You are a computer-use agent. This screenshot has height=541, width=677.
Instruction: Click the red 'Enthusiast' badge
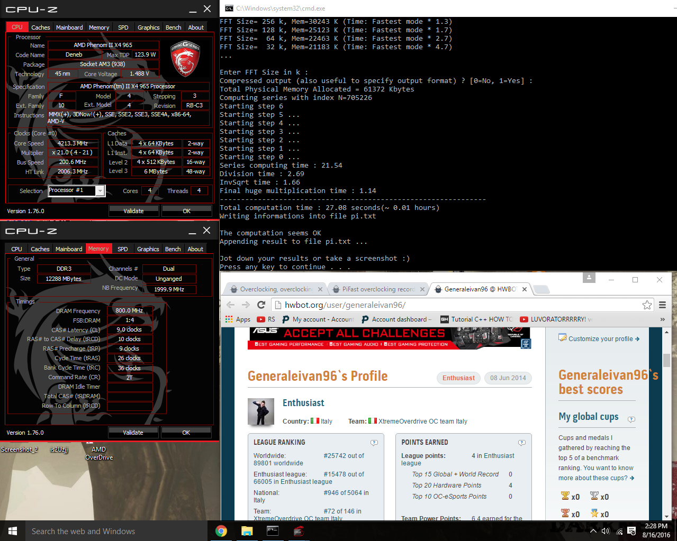(458, 378)
